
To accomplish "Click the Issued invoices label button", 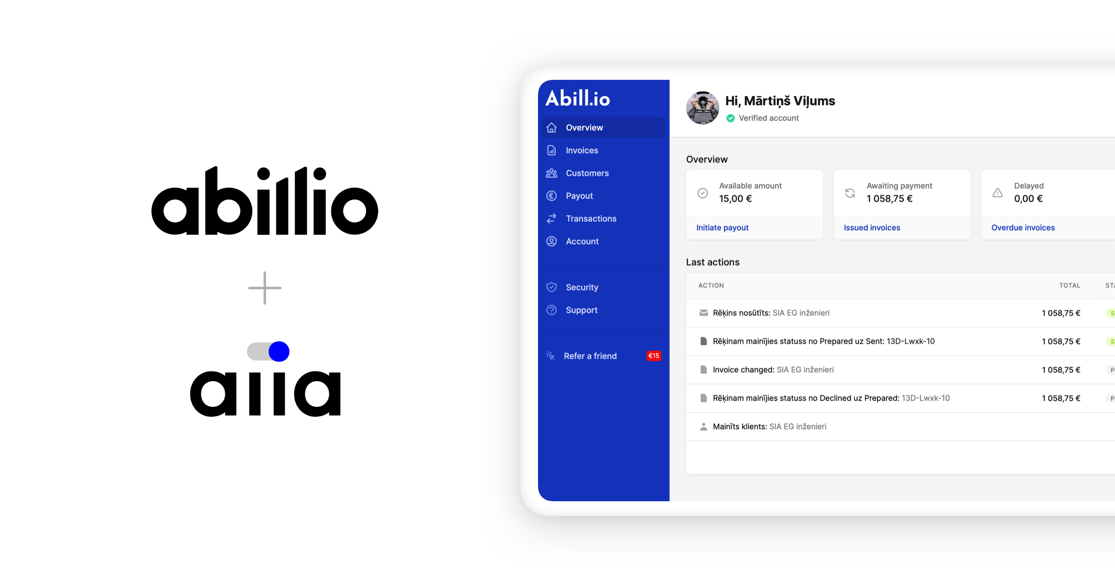I will (x=872, y=227).
